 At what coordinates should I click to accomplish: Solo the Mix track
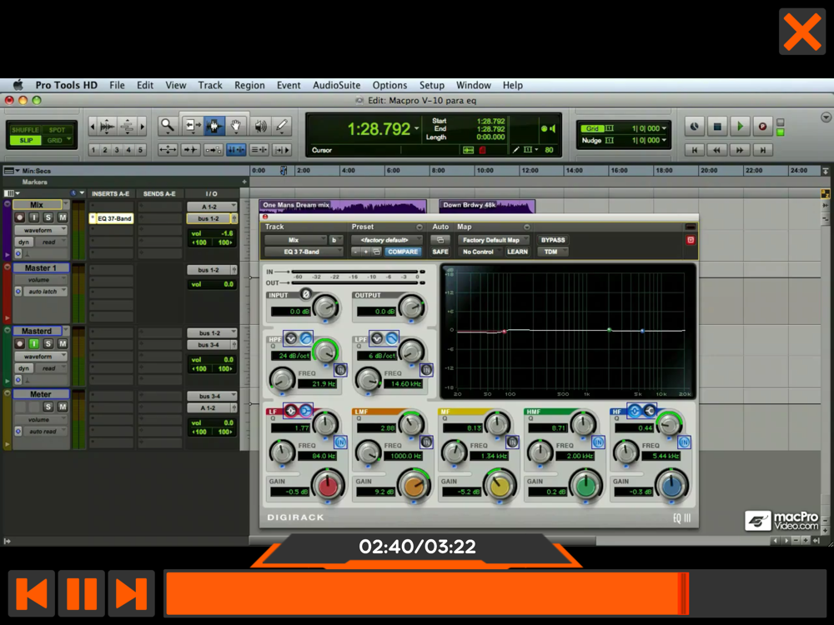[x=48, y=217]
